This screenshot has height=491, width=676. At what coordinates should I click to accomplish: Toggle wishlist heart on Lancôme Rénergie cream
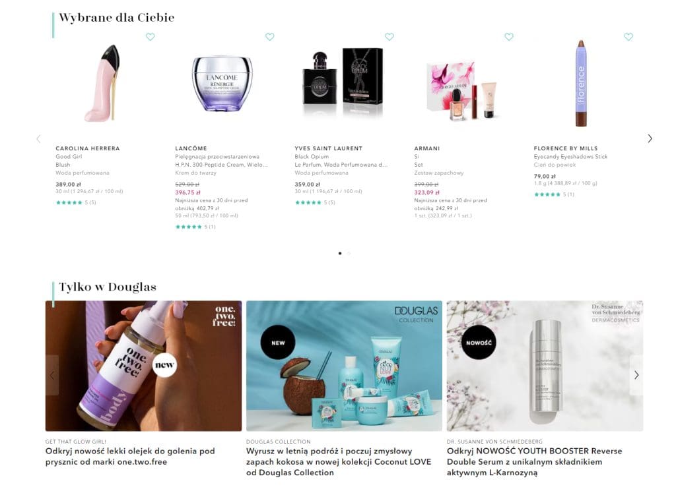pyautogui.click(x=269, y=37)
